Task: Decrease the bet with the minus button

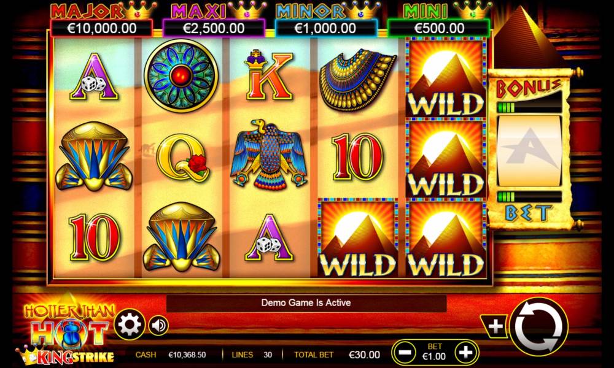Action: 405,353
